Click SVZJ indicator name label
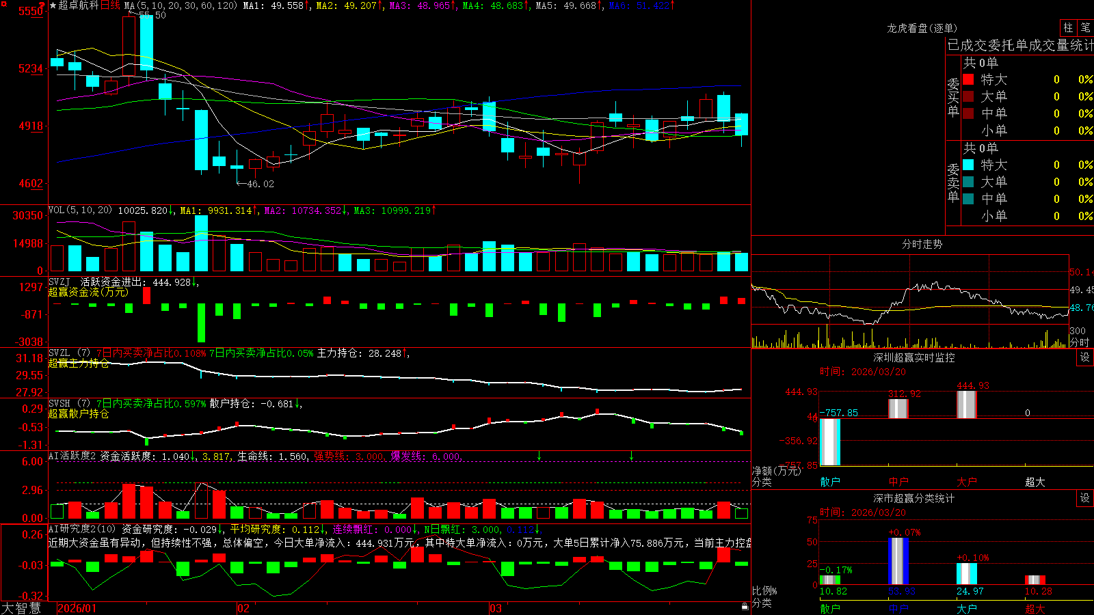1094x615 pixels. pyautogui.click(x=59, y=282)
